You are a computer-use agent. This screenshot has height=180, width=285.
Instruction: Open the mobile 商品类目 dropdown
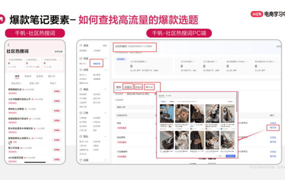pos(16,83)
